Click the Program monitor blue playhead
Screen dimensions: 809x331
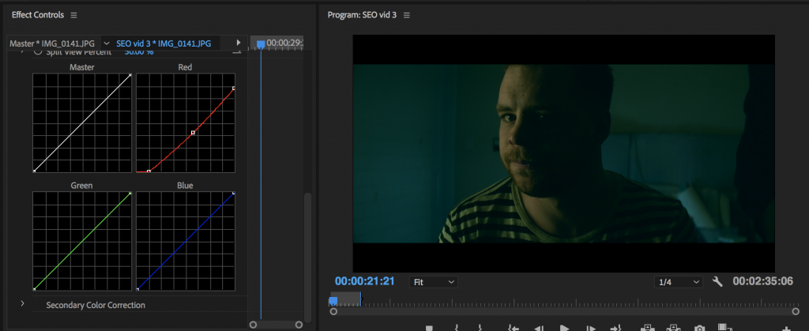click(333, 300)
